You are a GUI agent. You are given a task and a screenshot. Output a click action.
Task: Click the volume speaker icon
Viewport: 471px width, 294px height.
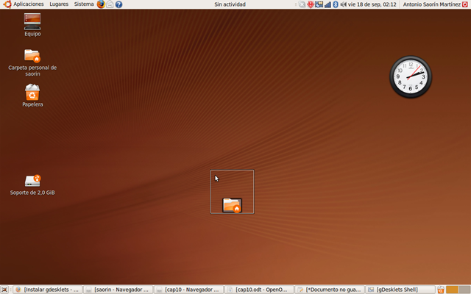[343, 4]
